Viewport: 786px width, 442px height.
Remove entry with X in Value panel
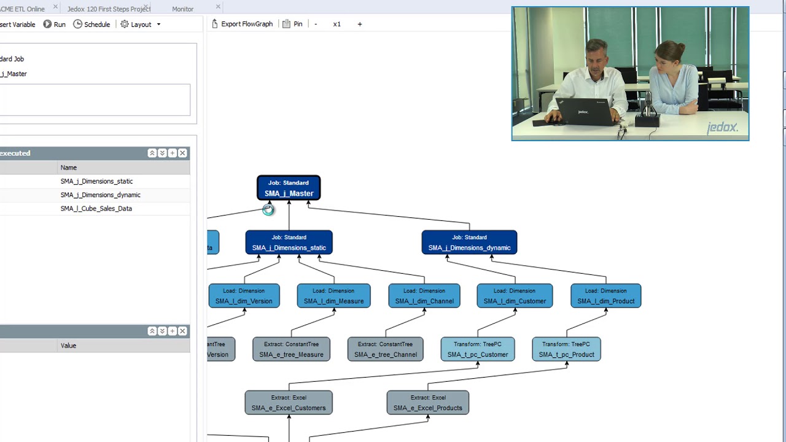tap(182, 331)
